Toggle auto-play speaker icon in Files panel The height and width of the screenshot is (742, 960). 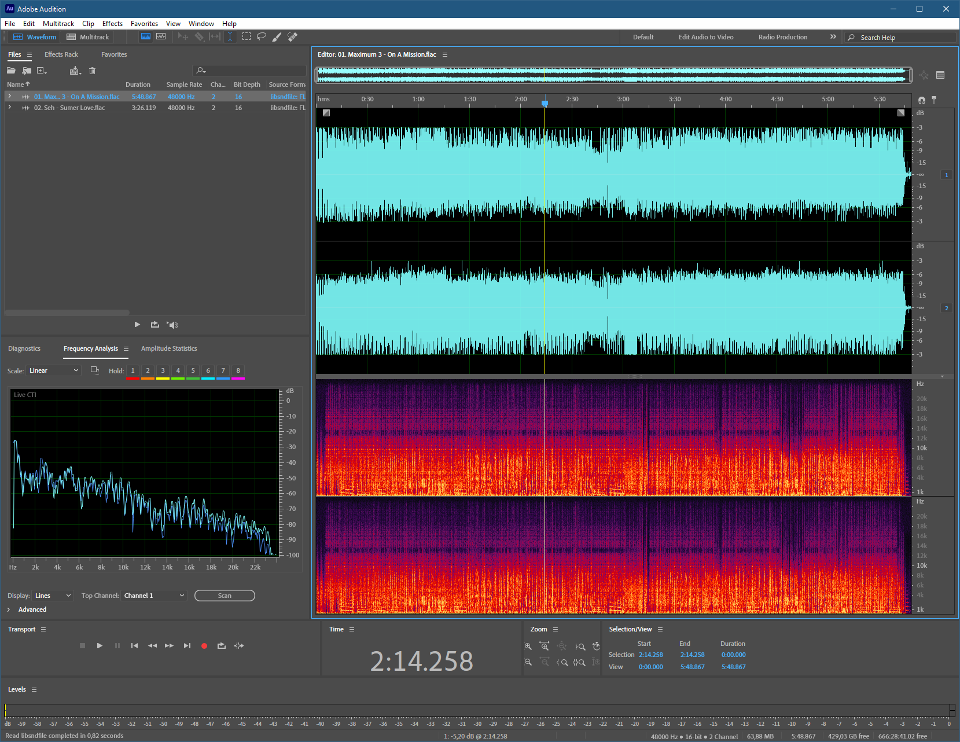(x=172, y=325)
